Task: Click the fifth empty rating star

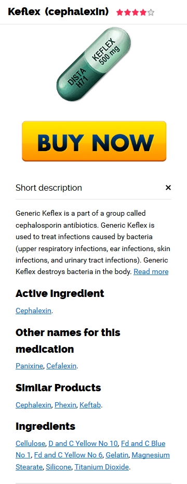Action: click(151, 13)
